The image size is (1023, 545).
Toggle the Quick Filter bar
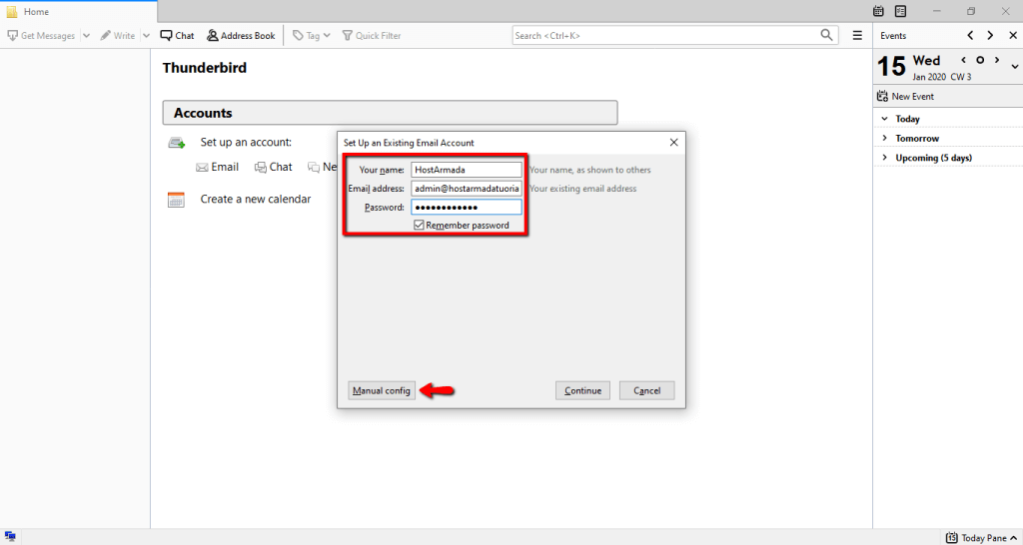pos(372,36)
